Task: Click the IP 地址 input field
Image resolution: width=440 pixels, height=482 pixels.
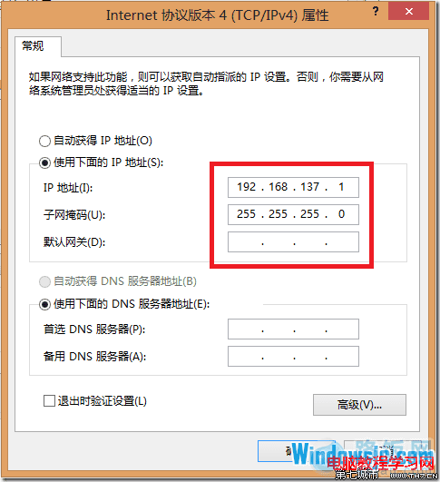Action: pyautogui.click(x=293, y=187)
